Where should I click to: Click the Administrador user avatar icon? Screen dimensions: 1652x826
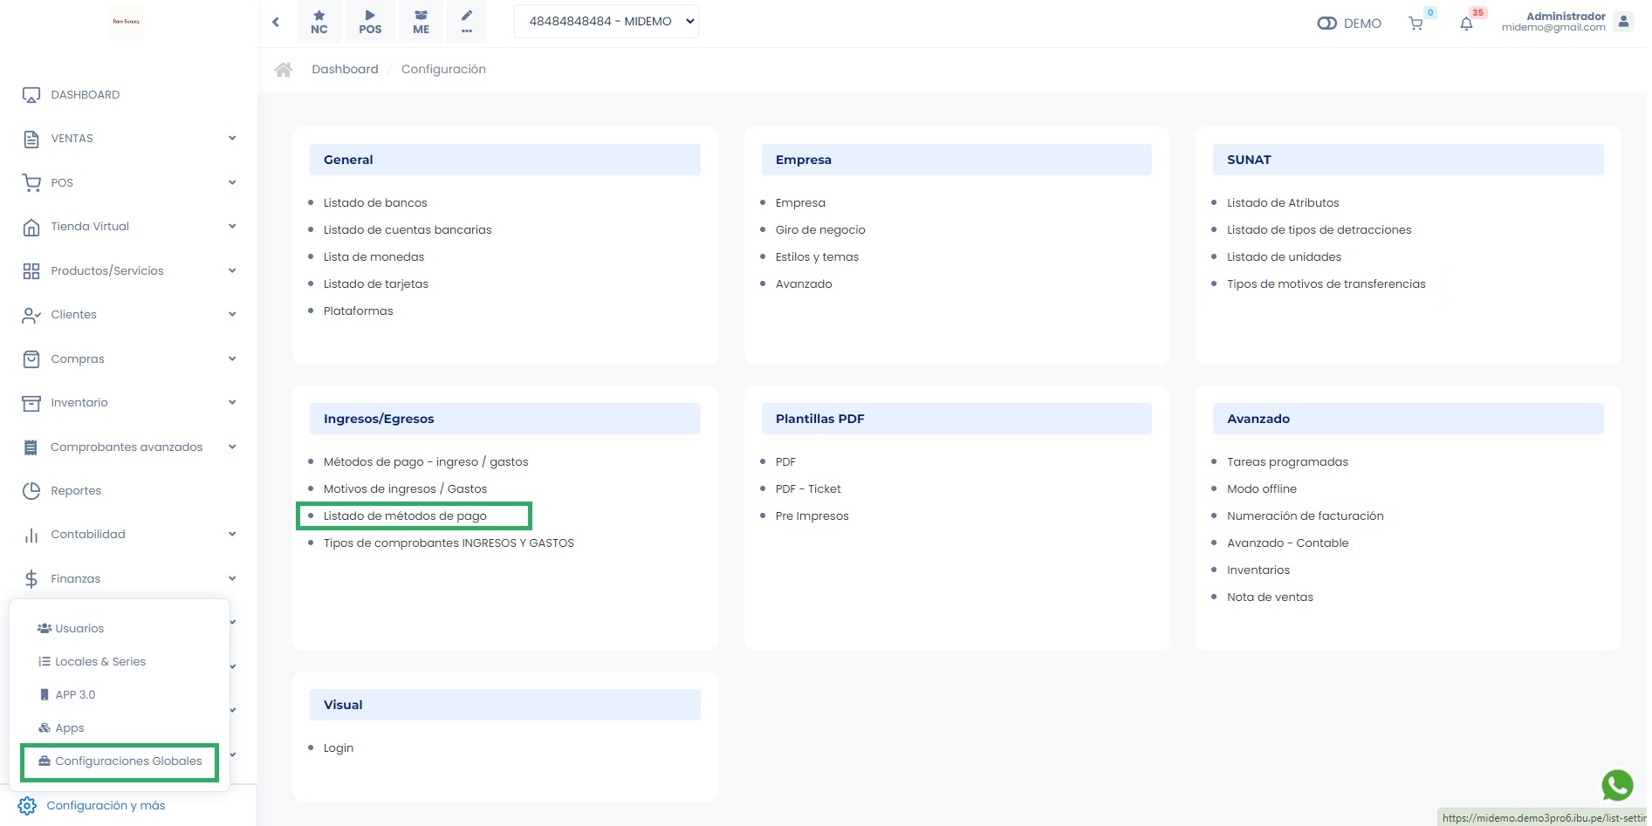(1623, 22)
